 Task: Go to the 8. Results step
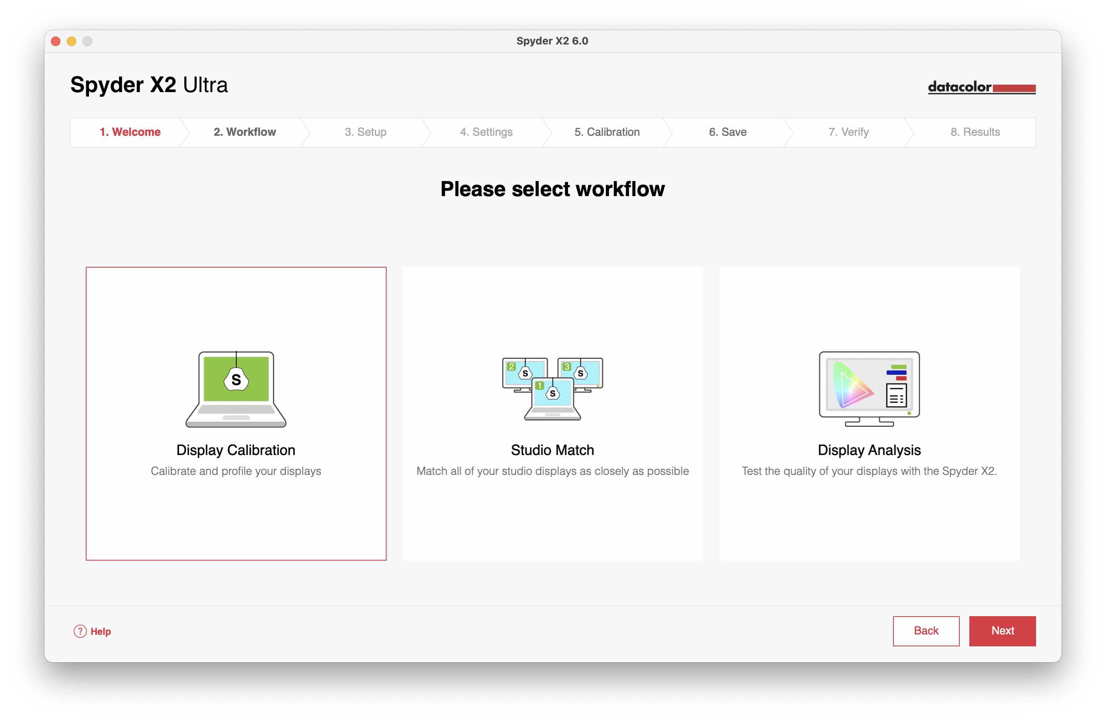[x=975, y=132]
